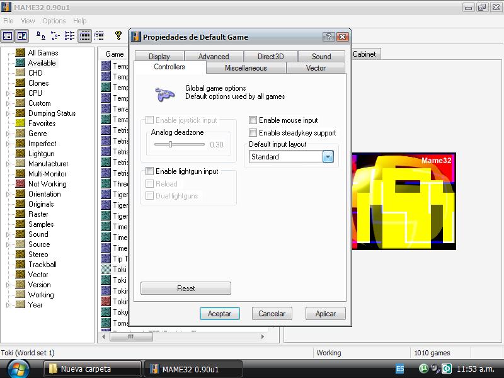Viewport: 504px width, 378px height.
Task: Switch to the Advanced tab
Action: click(214, 56)
